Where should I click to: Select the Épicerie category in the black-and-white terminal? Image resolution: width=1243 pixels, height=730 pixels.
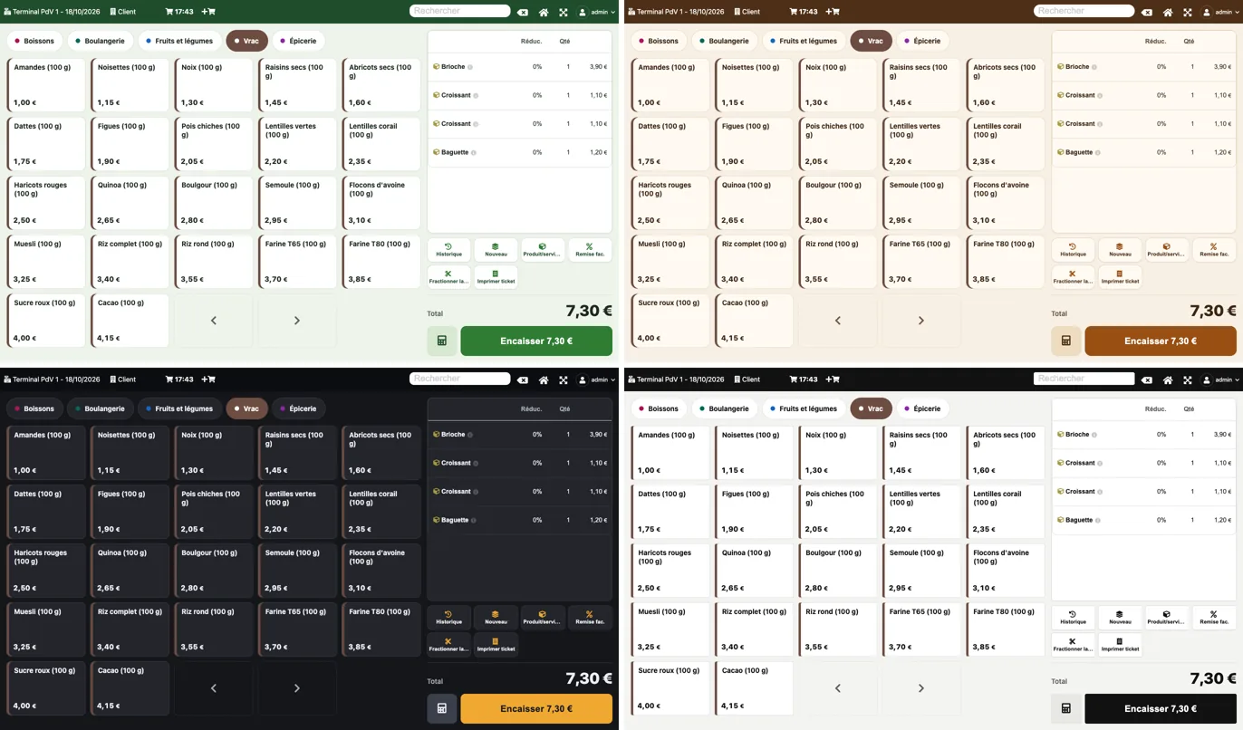point(922,408)
